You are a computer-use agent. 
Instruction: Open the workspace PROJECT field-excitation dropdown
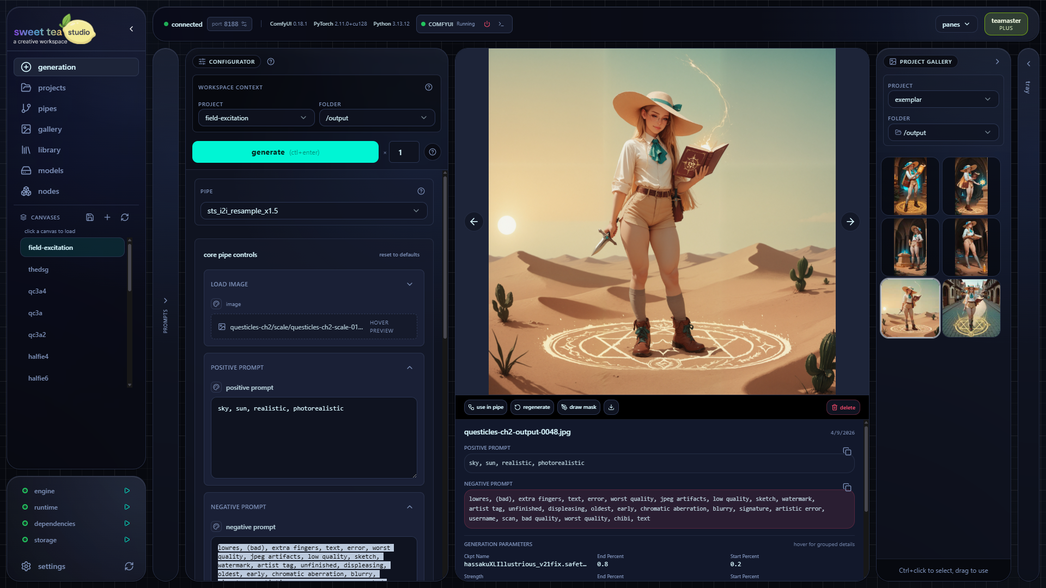tap(256, 118)
